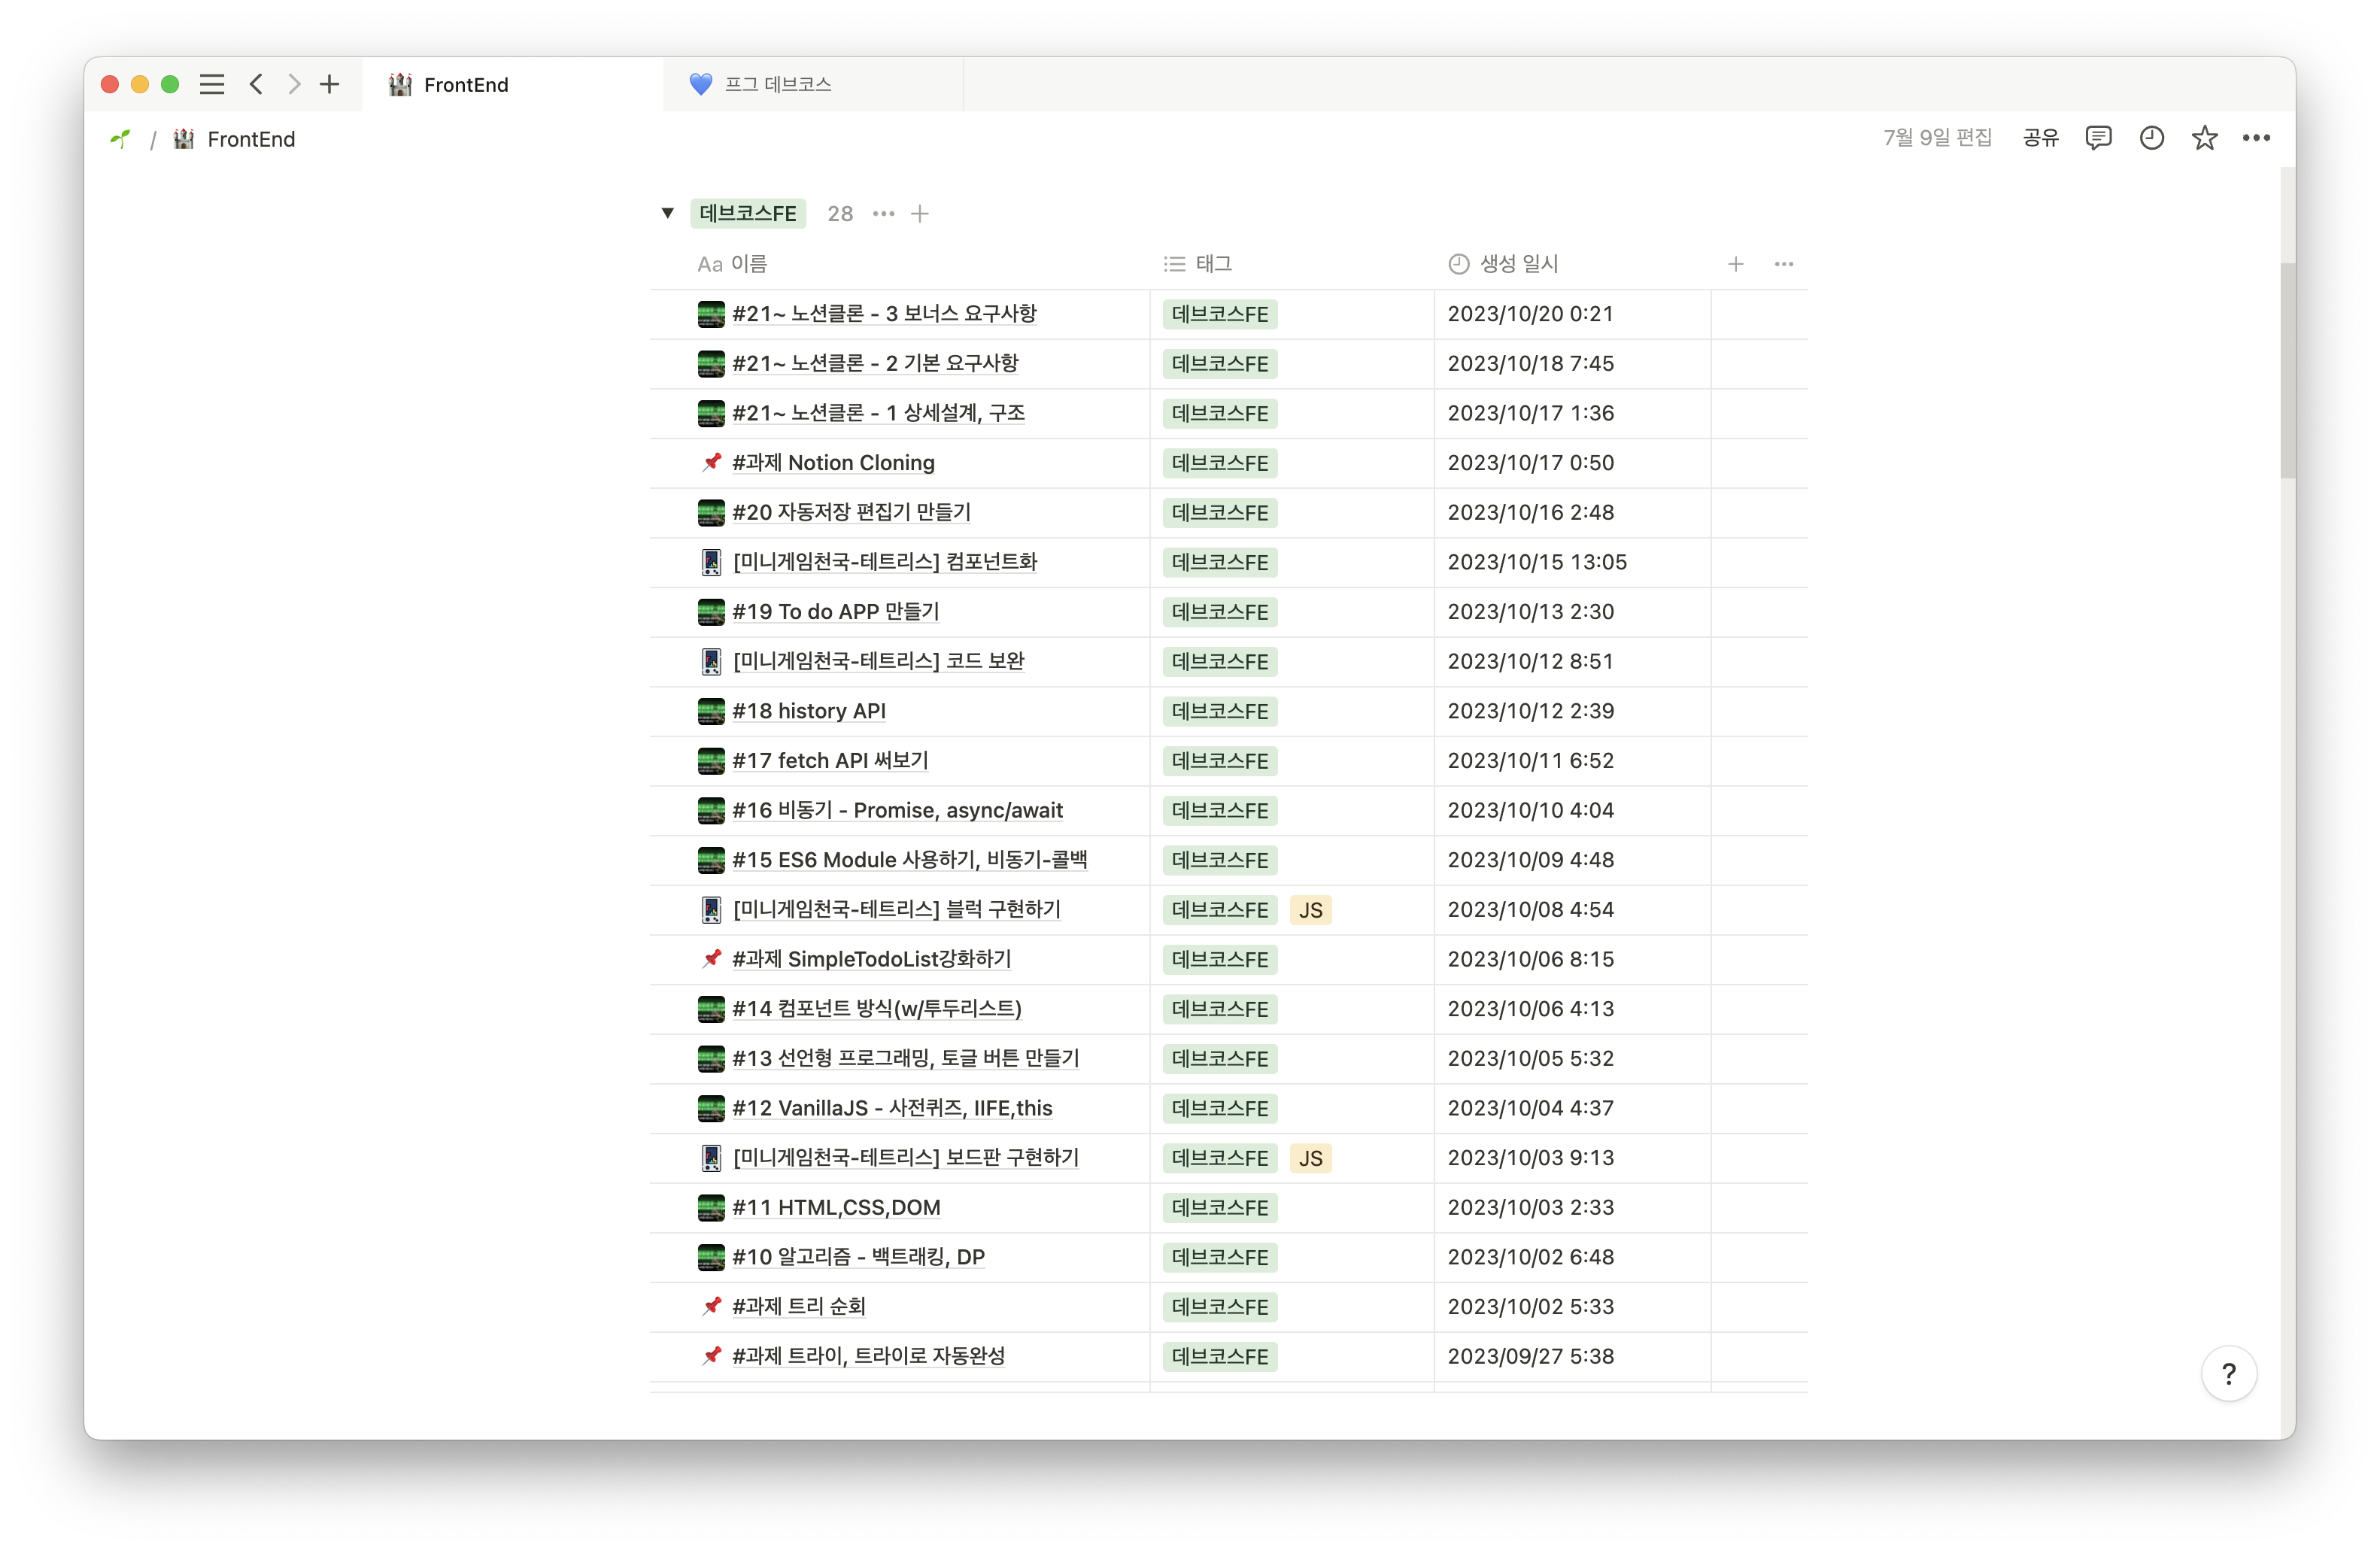
Task: Collapse the 데브코스FE group triangle
Action: pyautogui.click(x=668, y=213)
